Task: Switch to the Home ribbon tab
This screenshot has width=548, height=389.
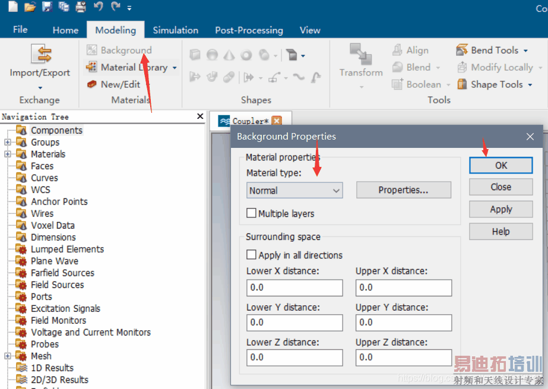Action: click(x=65, y=30)
